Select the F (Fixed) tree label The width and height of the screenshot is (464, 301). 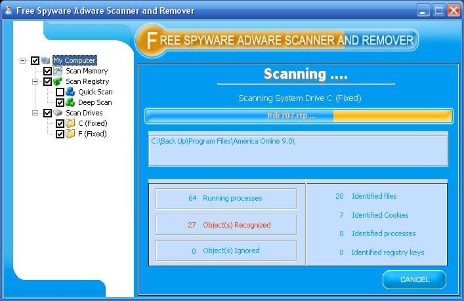click(x=93, y=134)
